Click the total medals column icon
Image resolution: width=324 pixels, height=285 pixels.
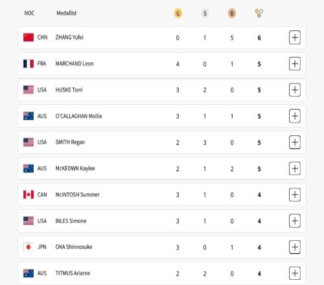coord(259,13)
